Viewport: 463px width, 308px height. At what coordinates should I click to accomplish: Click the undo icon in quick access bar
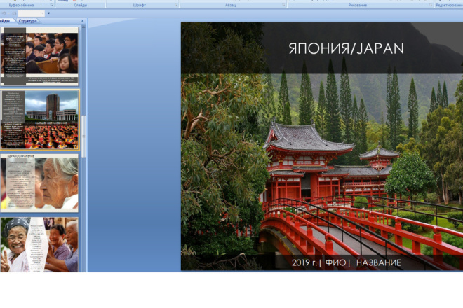pyautogui.click(x=4, y=13)
